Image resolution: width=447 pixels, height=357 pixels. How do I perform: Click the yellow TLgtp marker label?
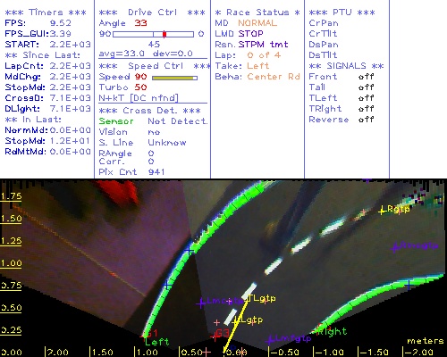(262, 298)
